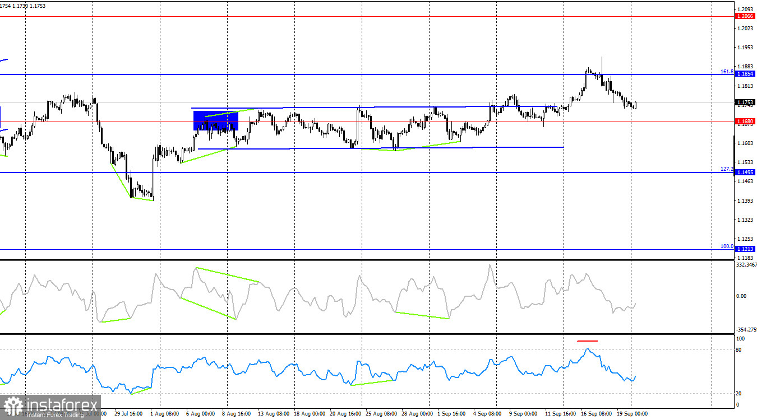Click the 1.1603 price scale value
This screenshot has width=757, height=420.
pos(746,143)
